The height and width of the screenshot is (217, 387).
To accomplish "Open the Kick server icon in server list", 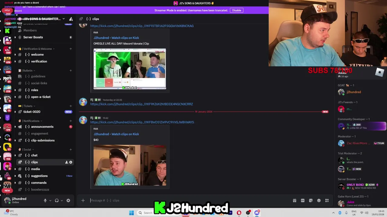I will [x=7, y=31].
